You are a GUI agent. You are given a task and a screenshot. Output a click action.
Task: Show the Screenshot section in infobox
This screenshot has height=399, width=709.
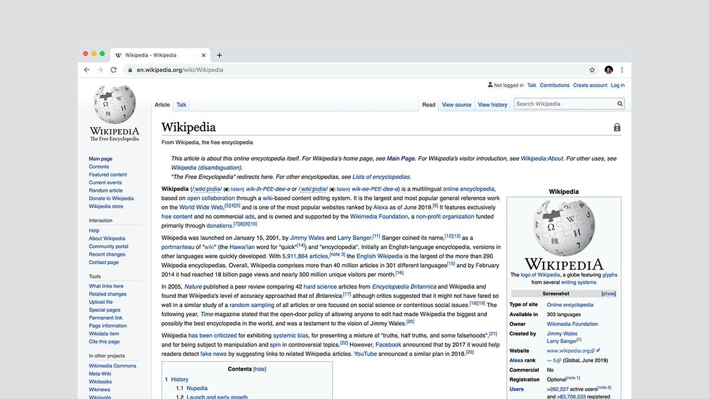609,294
